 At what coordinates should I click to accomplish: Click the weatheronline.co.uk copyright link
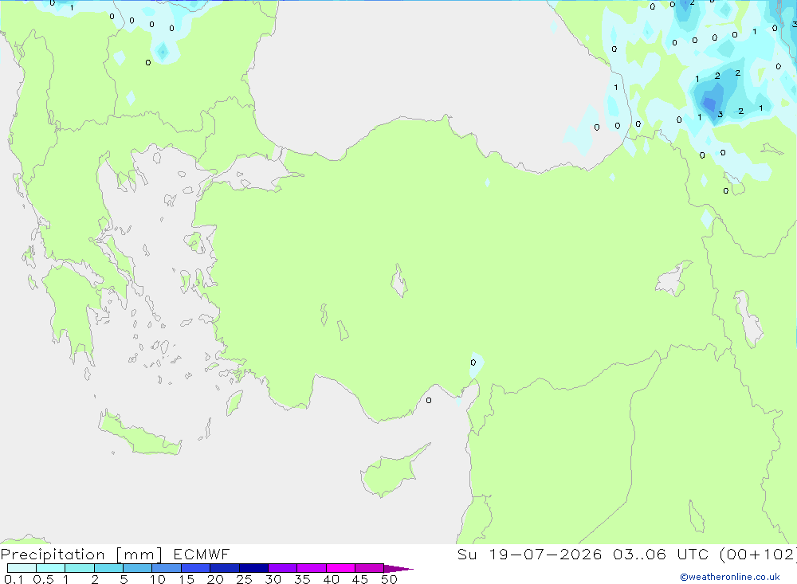(729, 577)
